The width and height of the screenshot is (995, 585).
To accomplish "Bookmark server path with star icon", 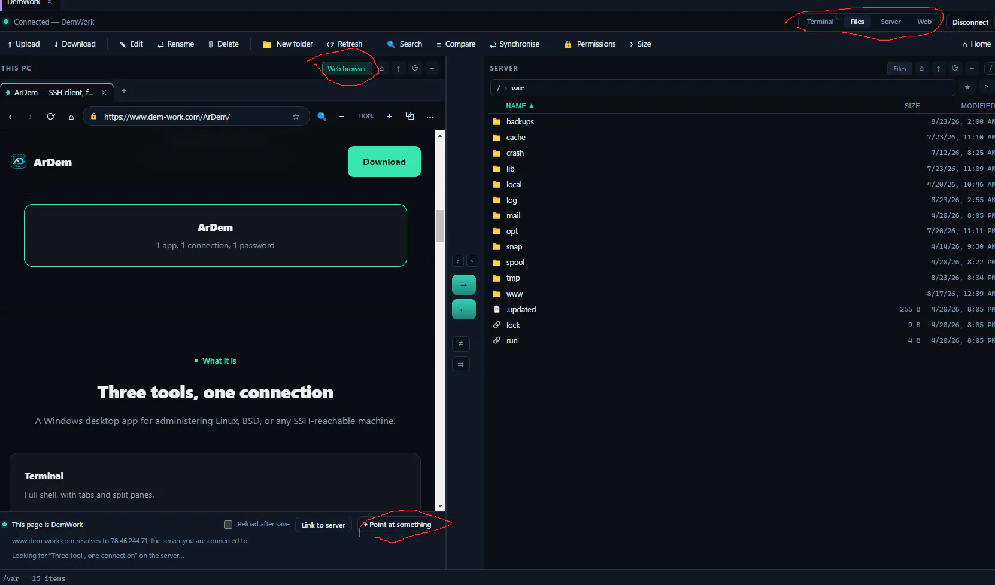I will tap(967, 87).
